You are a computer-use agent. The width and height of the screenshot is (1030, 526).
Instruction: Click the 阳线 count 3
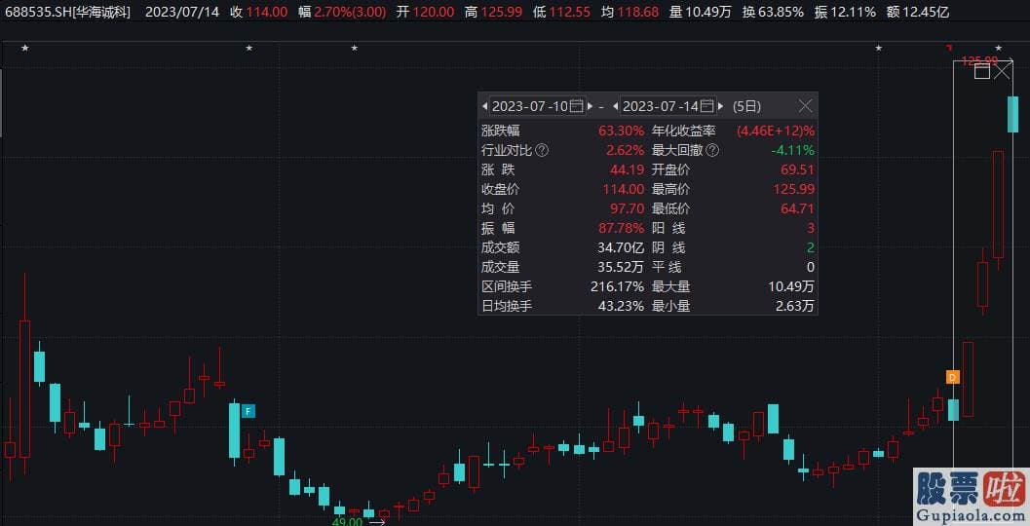click(x=811, y=228)
